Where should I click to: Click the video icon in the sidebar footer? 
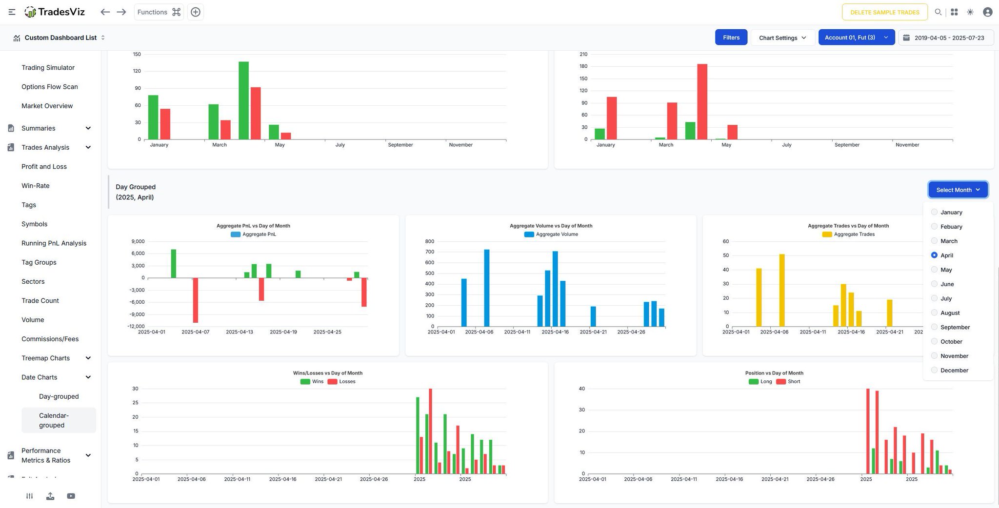(71, 496)
